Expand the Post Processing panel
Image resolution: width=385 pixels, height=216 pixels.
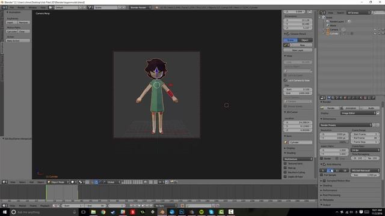331,195
